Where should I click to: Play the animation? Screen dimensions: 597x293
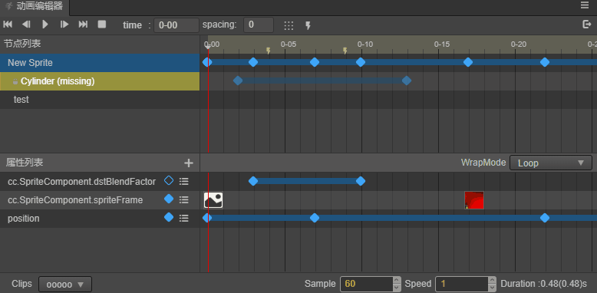click(x=45, y=25)
